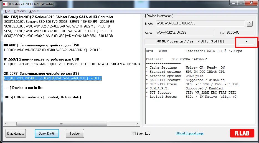Viewport: 259px width, 143px height.
Task: Run Quick DIAG!
Action: point(47,133)
